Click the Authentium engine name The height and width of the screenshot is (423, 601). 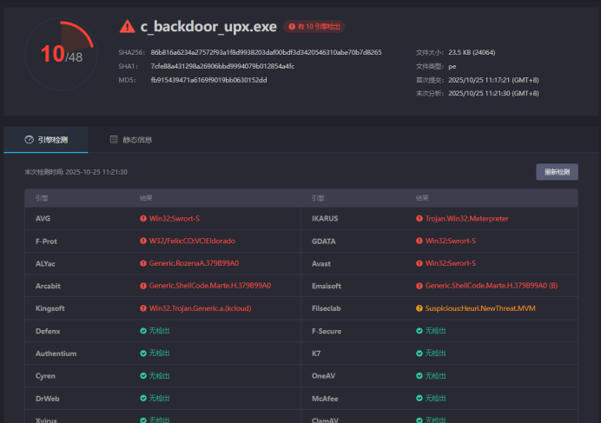56,354
